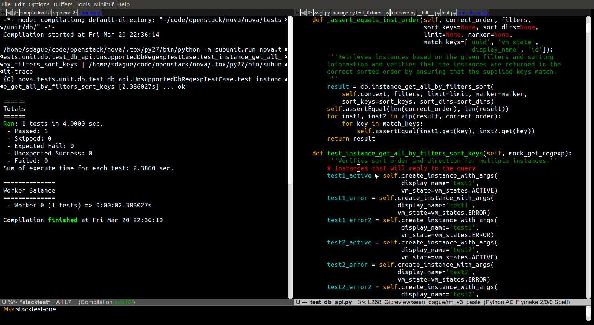Click 'Compilation finished' message line
Viewport: 594px width, 325px height.
83,220
